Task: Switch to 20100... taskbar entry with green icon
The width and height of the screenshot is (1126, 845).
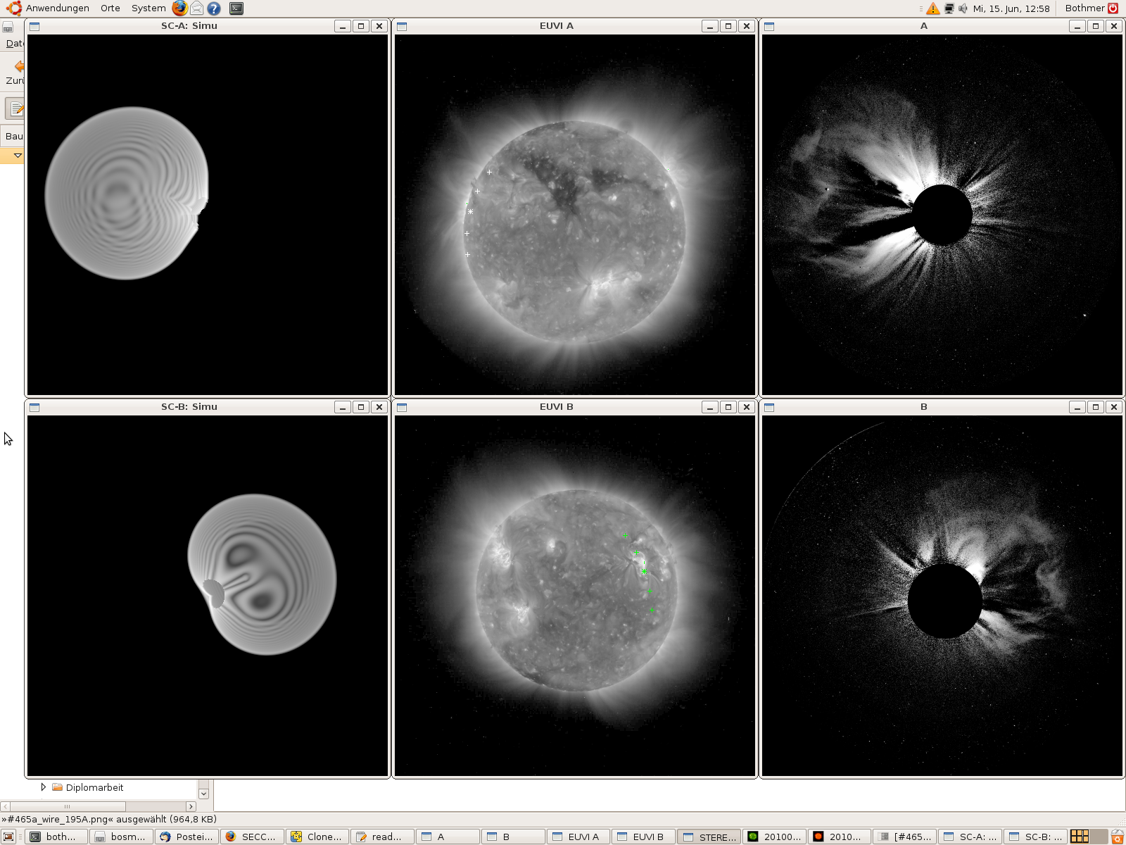Action: 774,837
